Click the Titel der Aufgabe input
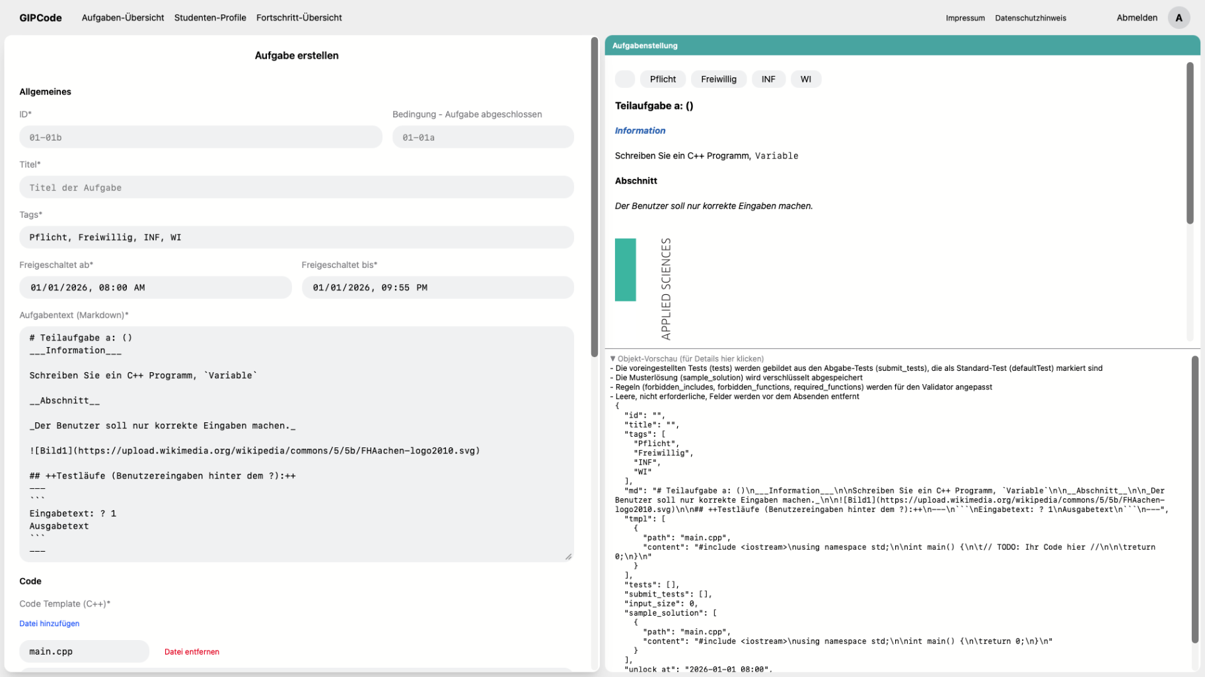Screen dimensions: 1205x677 point(297,187)
